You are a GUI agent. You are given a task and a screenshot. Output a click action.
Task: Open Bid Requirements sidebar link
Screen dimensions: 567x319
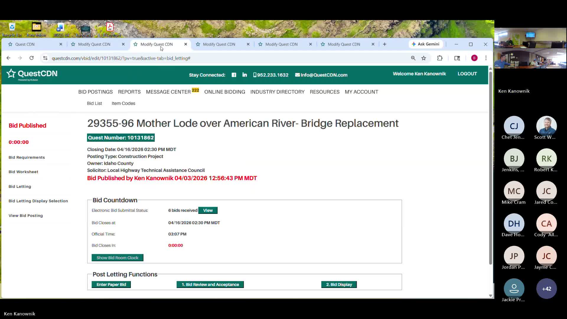click(27, 157)
